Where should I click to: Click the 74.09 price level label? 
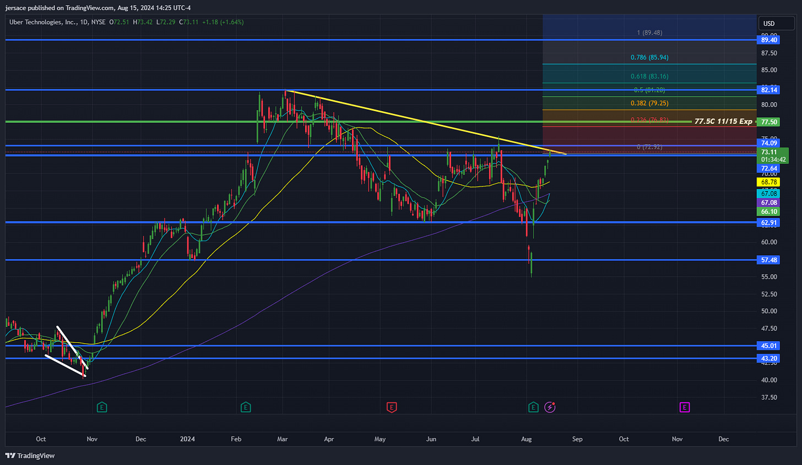(769, 143)
